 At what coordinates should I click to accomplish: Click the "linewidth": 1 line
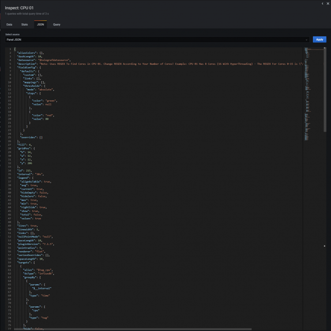coord(28,229)
